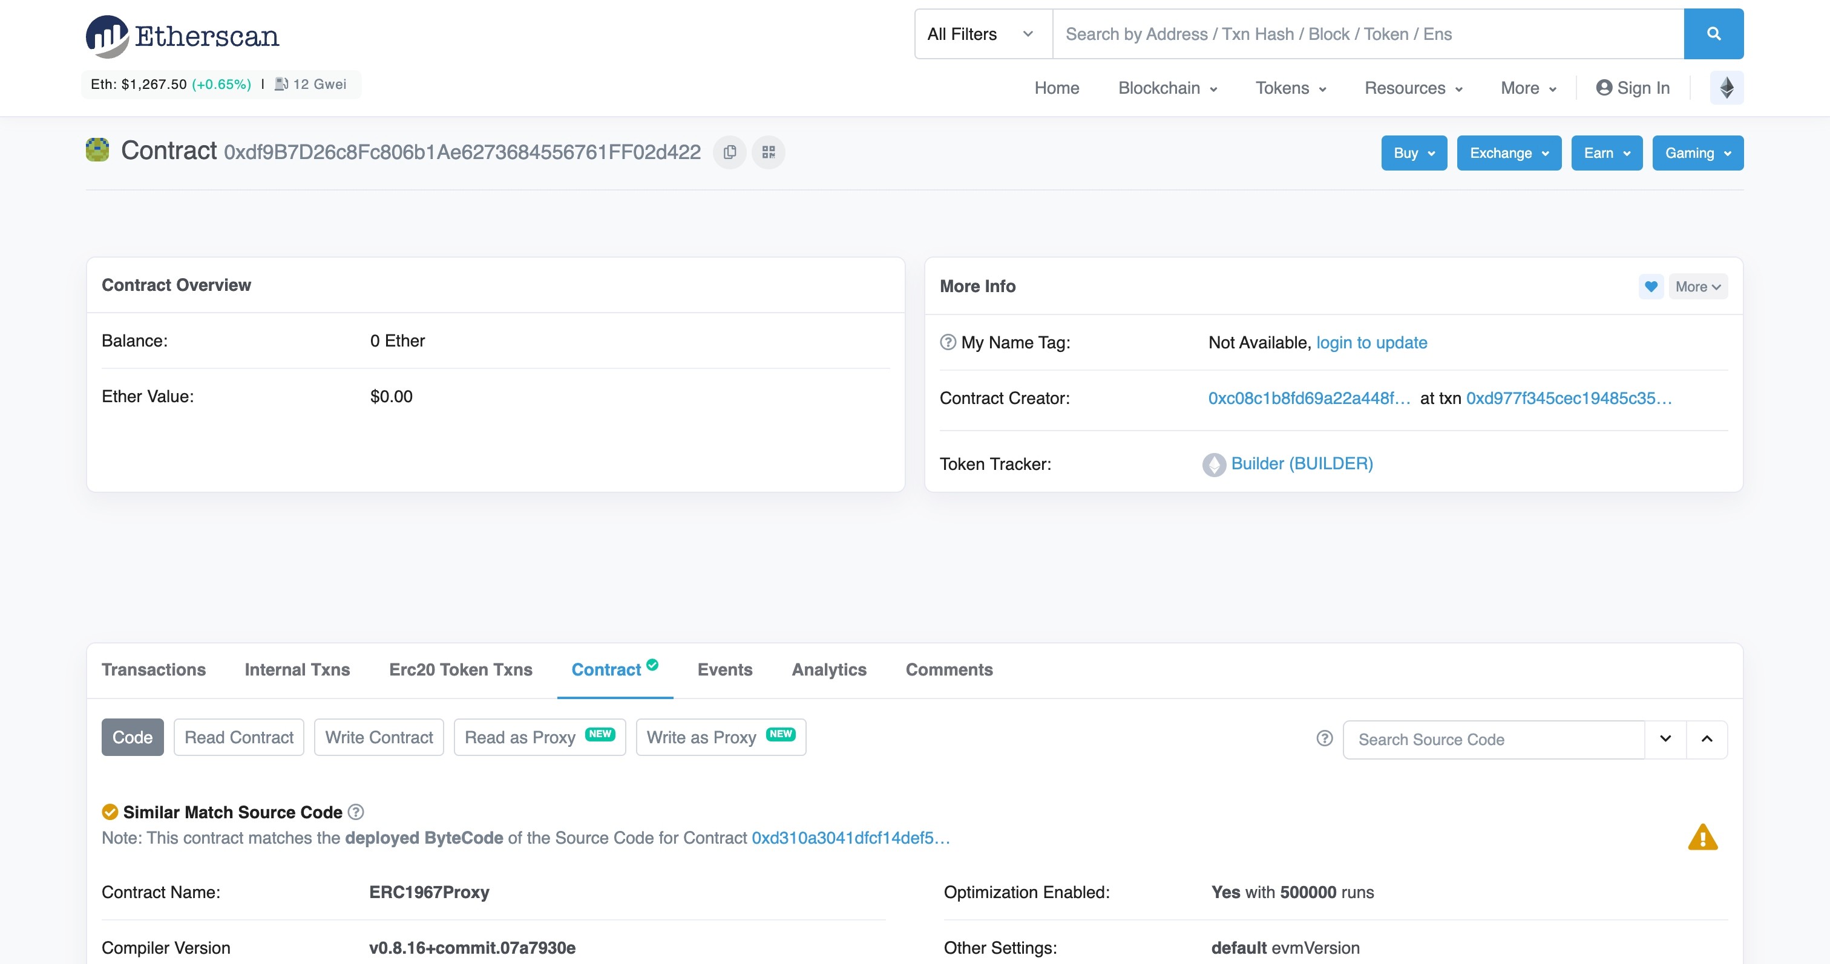Click the Read as Proxy button
1830x964 pixels.
(539, 738)
